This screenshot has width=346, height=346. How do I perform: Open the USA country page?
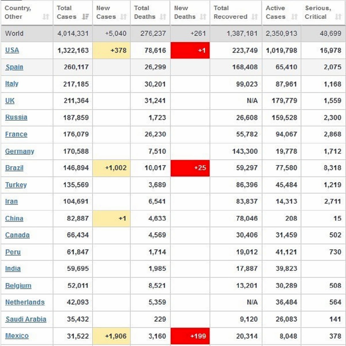pyautogui.click(x=12, y=50)
